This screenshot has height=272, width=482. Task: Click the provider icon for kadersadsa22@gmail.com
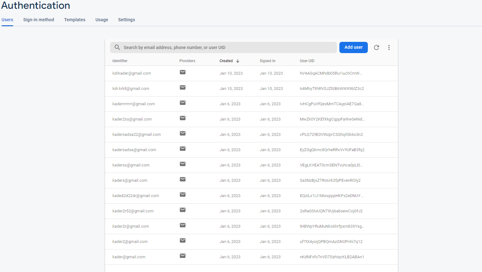pyautogui.click(x=183, y=133)
